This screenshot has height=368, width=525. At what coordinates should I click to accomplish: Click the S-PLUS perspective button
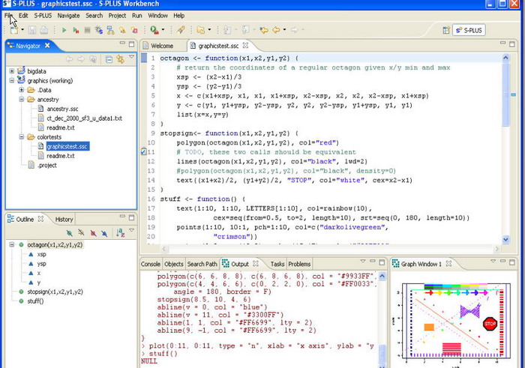tap(469, 30)
